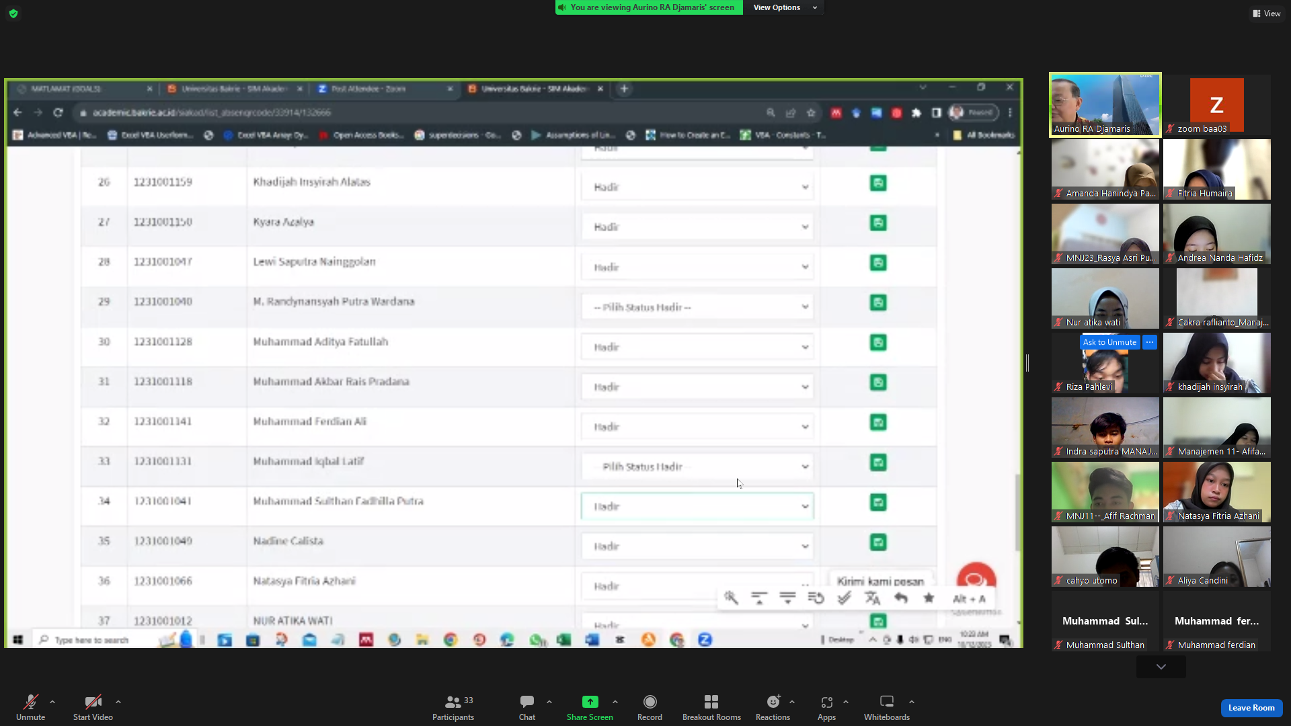Image resolution: width=1291 pixels, height=726 pixels.
Task: Click Ask to Unmute for Riza Pahlevi
Action: pos(1109,342)
